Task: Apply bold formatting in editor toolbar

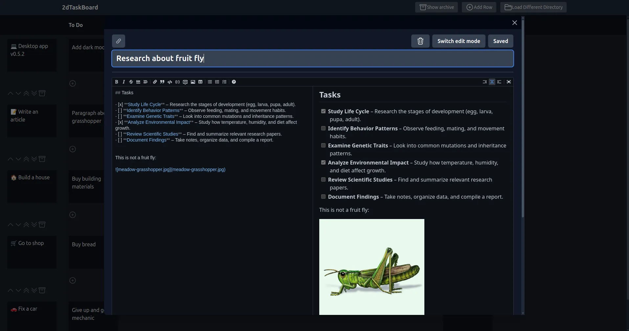Action: pyautogui.click(x=117, y=82)
